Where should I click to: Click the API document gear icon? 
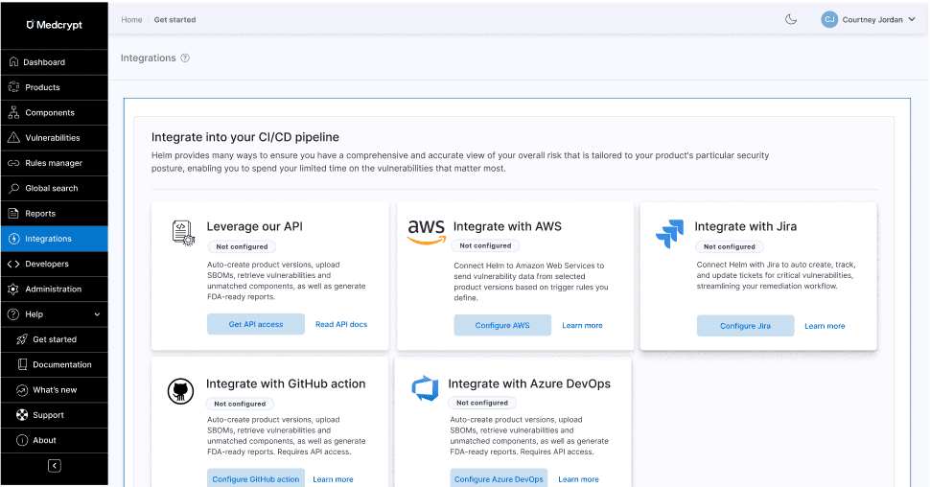[183, 233]
